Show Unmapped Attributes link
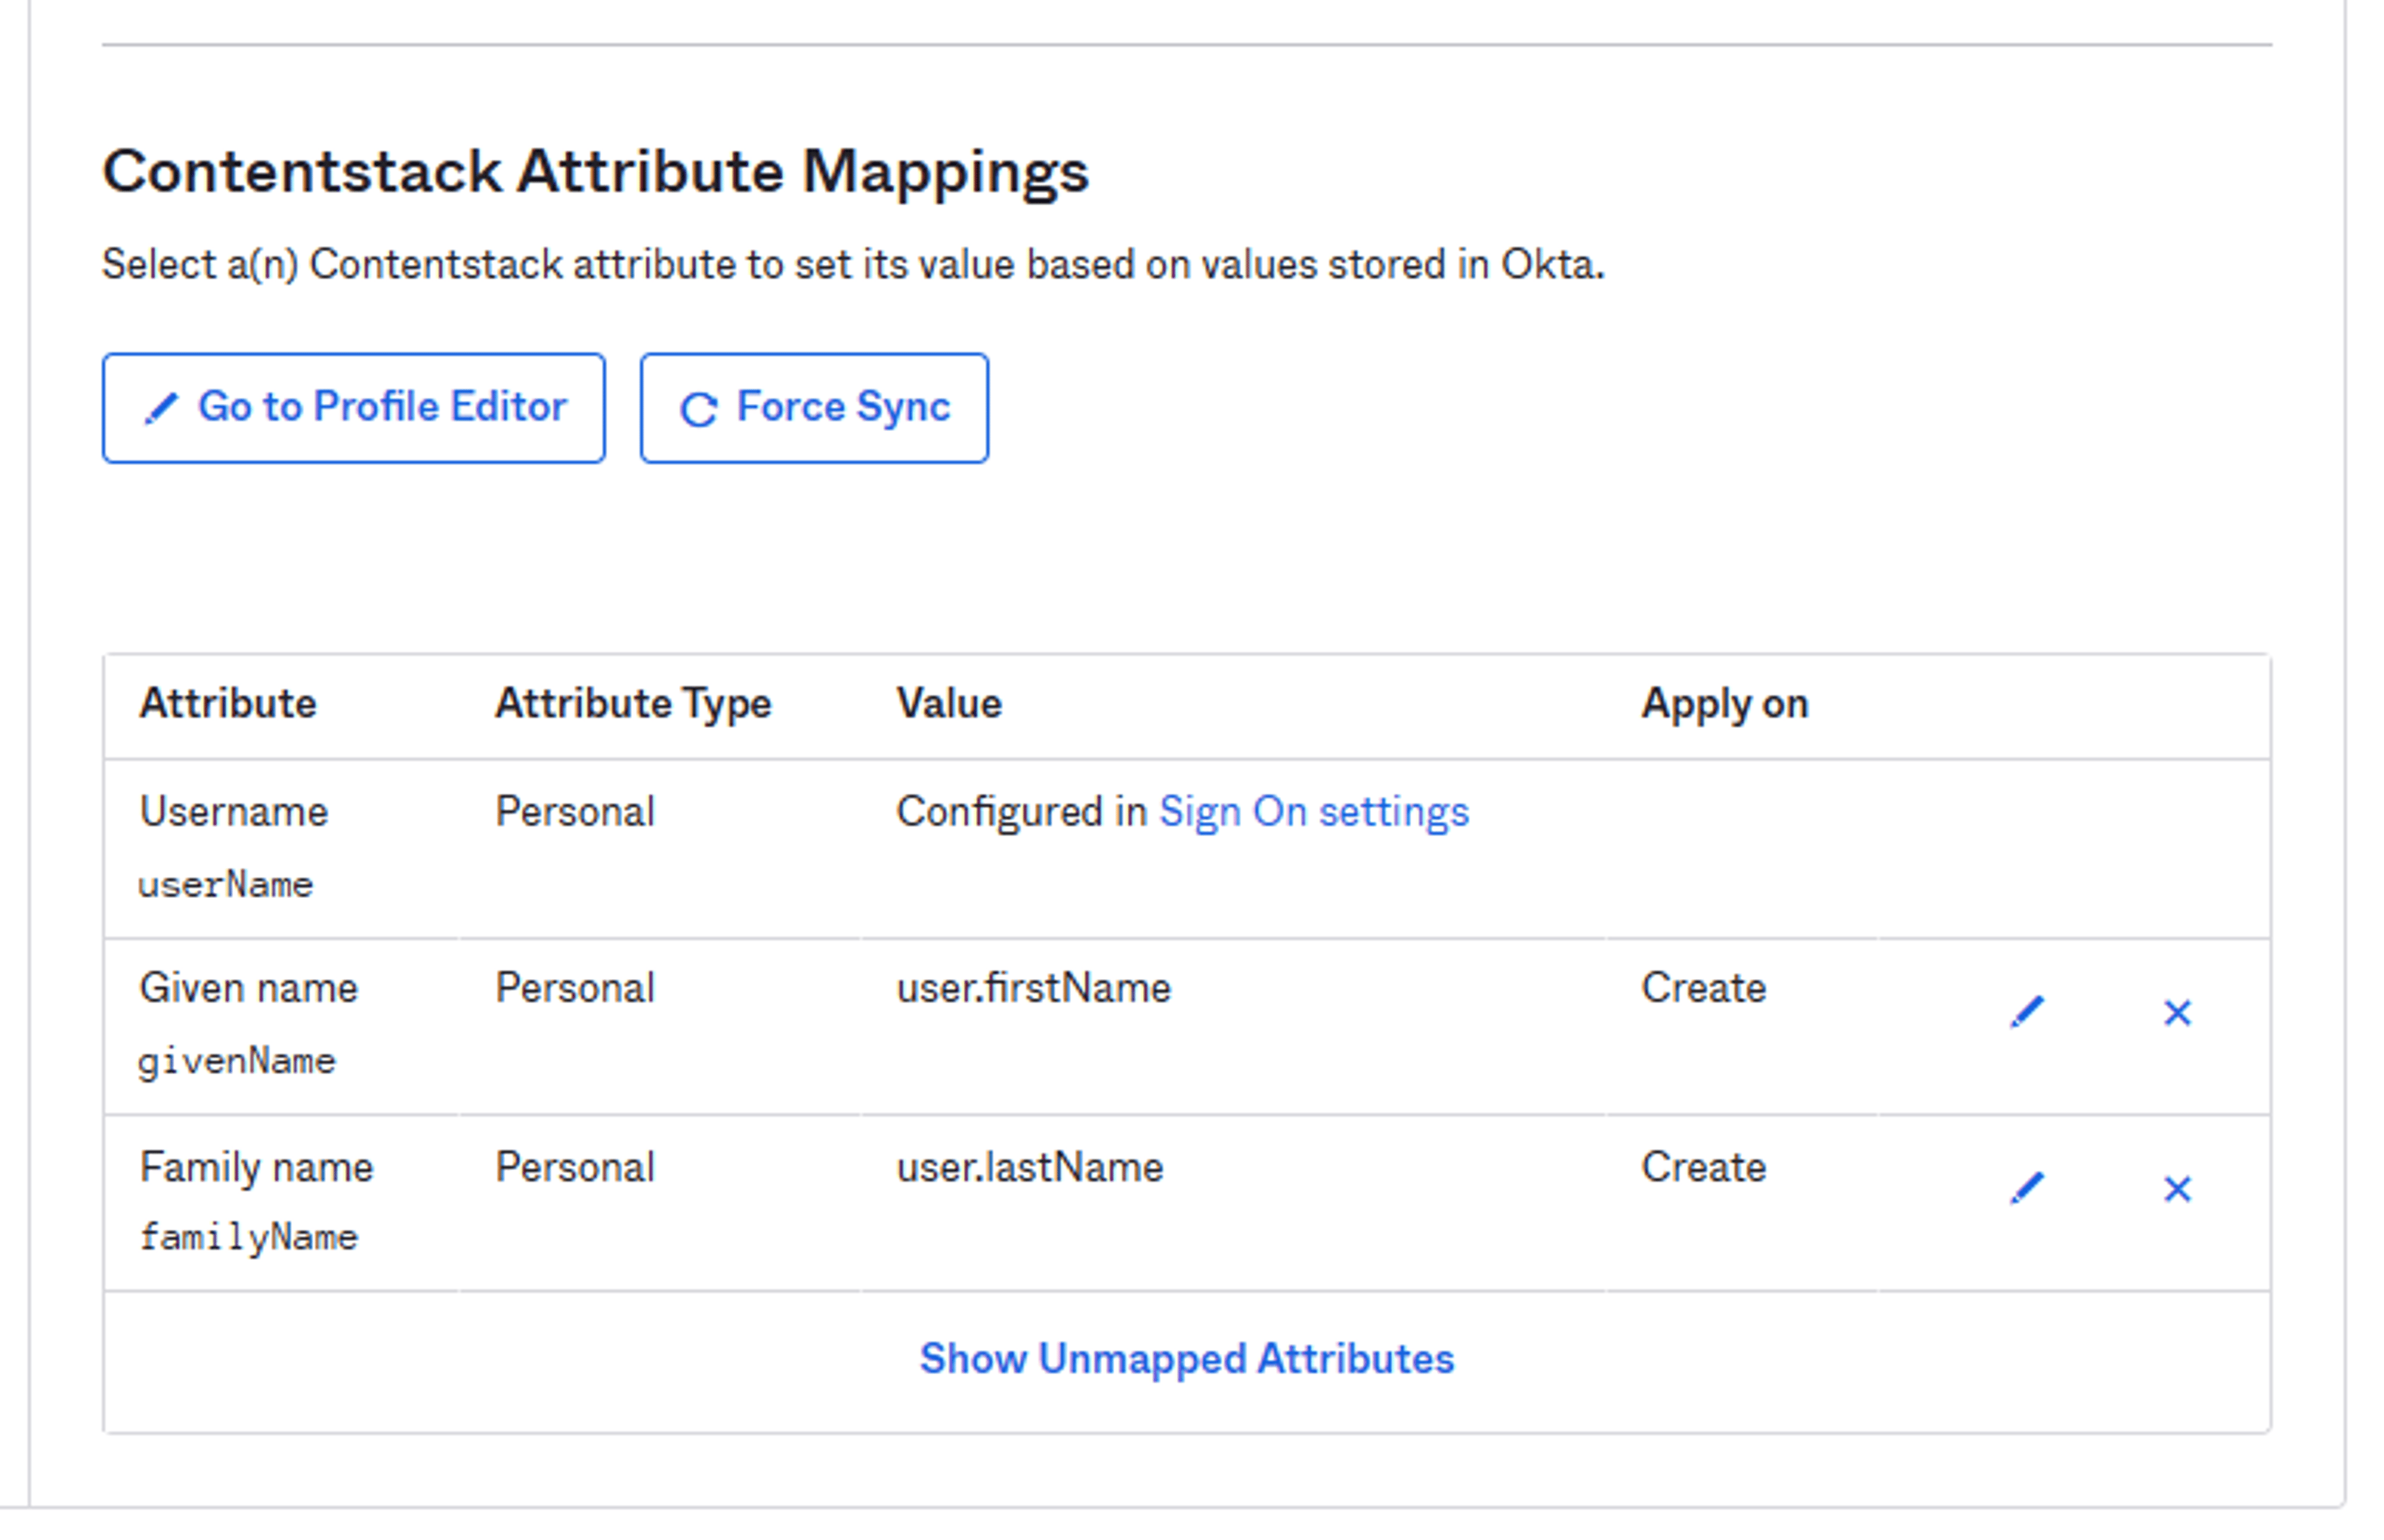The width and height of the screenshot is (2384, 1540). tap(1186, 1359)
